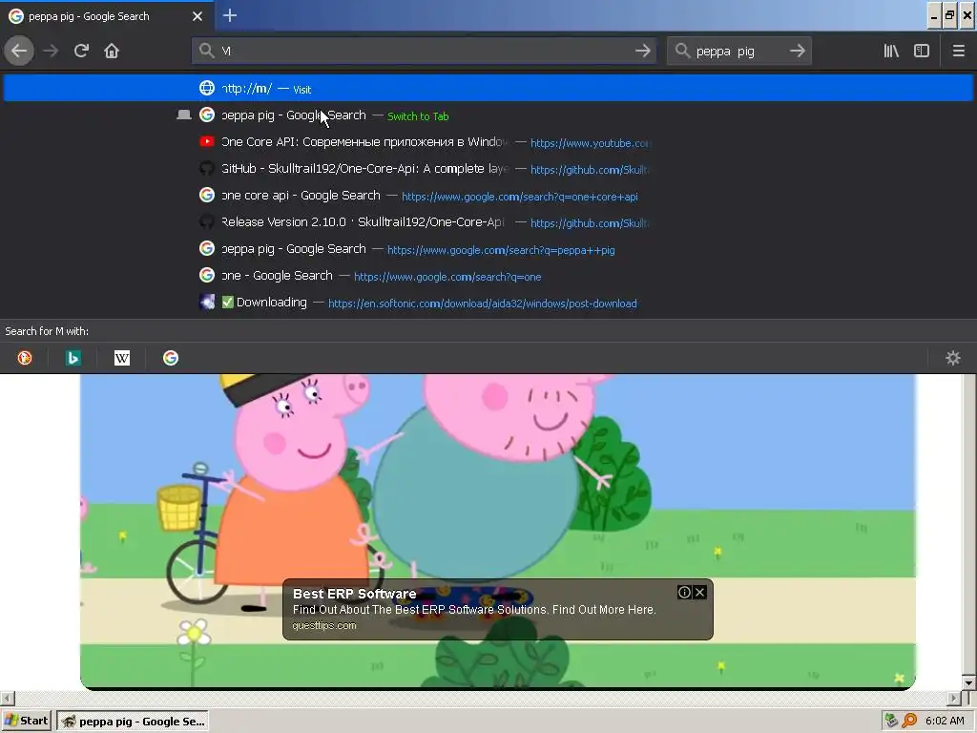Viewport: 977px width, 733px height.
Task: Open a new tab with the plus button
Action: pyautogui.click(x=229, y=15)
